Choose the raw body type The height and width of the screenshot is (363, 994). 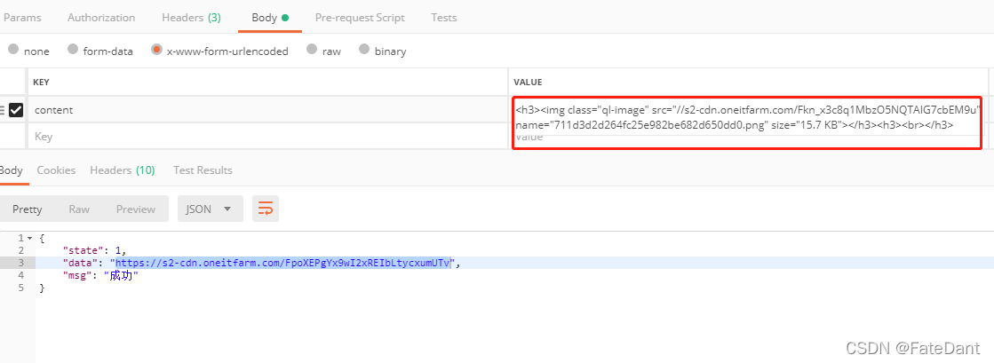pyautogui.click(x=312, y=50)
